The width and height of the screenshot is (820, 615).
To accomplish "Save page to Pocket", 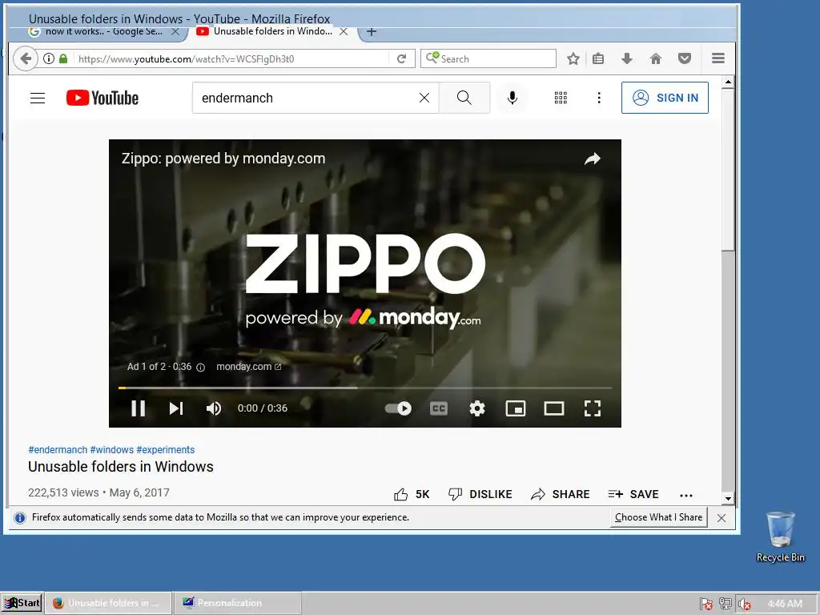I will 685,58.
